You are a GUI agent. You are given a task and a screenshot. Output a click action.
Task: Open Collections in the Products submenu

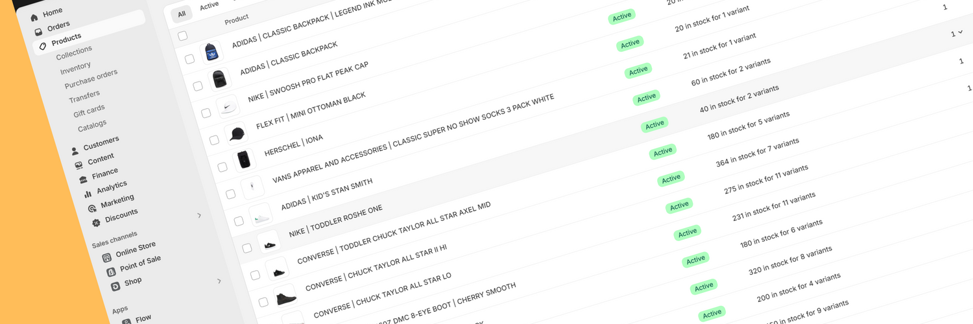point(74,52)
